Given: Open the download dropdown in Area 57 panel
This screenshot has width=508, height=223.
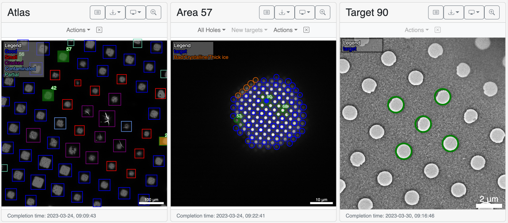Looking at the screenshot, I should 284,12.
